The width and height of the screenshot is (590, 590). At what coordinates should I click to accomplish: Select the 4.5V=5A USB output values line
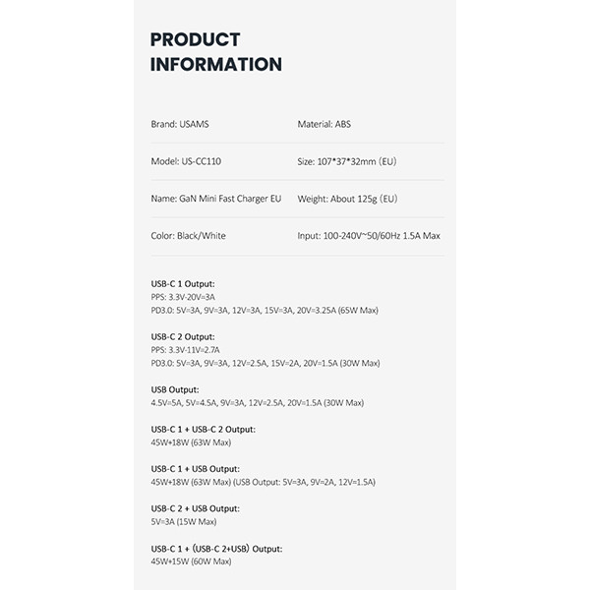(x=257, y=403)
